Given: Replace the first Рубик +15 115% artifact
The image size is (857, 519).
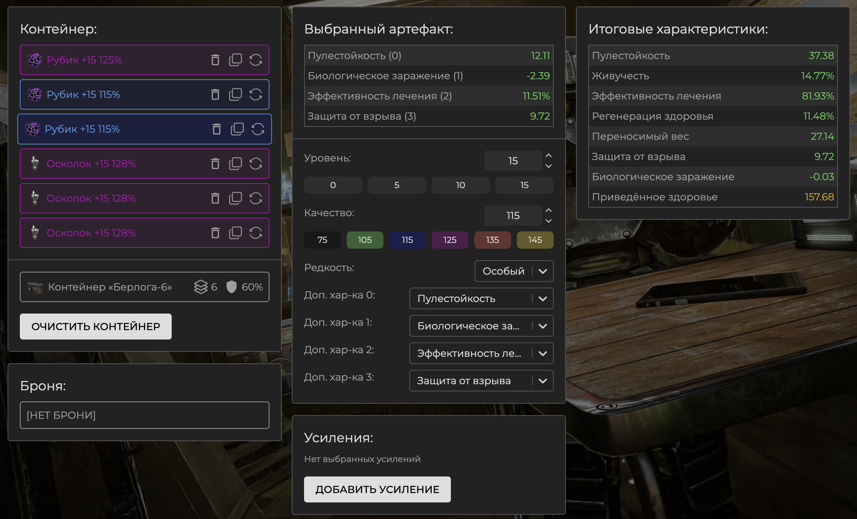Looking at the screenshot, I should pyautogui.click(x=256, y=94).
